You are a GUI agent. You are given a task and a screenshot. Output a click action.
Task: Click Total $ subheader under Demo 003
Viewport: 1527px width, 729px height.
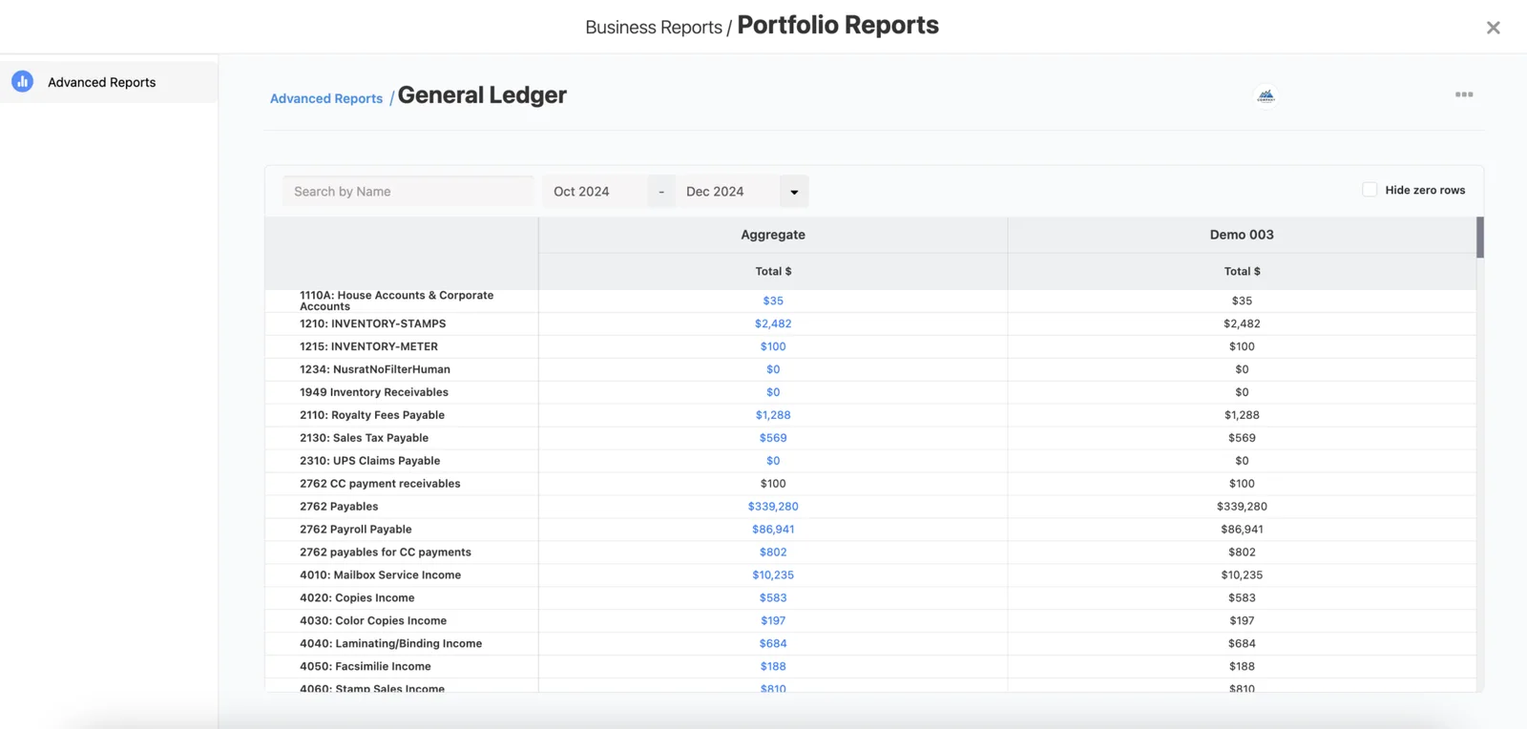1242,271
